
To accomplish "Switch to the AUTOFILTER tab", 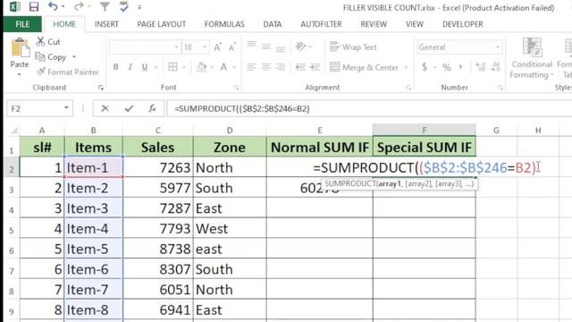I will click(322, 24).
